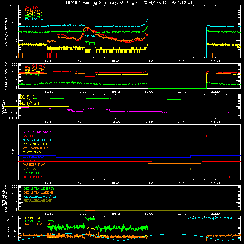Image resolution: width=244 pixels, height=244 pixels.
Task: Select the '6-12 keV' legend label
Action: (x=33, y=10)
